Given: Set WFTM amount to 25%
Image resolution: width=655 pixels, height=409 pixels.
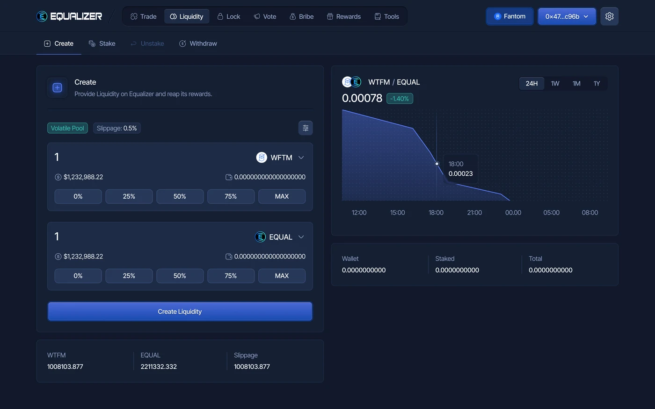Looking at the screenshot, I should [129, 196].
